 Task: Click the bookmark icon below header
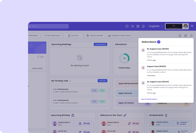point(180,36)
